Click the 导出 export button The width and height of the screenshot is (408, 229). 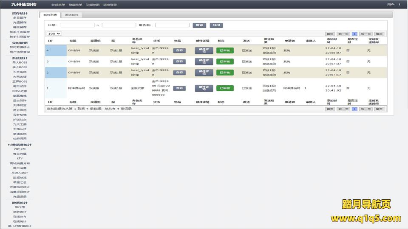[x=216, y=25]
